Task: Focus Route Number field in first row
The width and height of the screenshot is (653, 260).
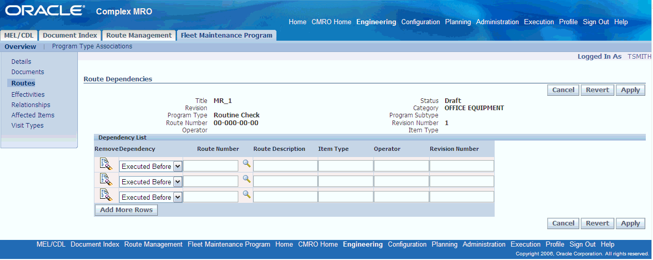Action: 211,166
